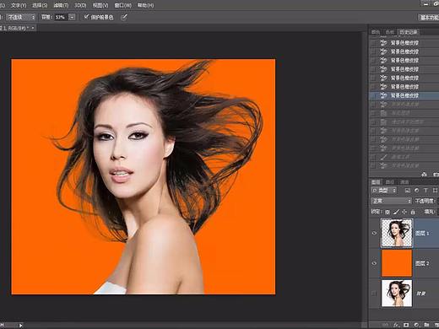Select the 背景 layer thumbnail

click(397, 293)
